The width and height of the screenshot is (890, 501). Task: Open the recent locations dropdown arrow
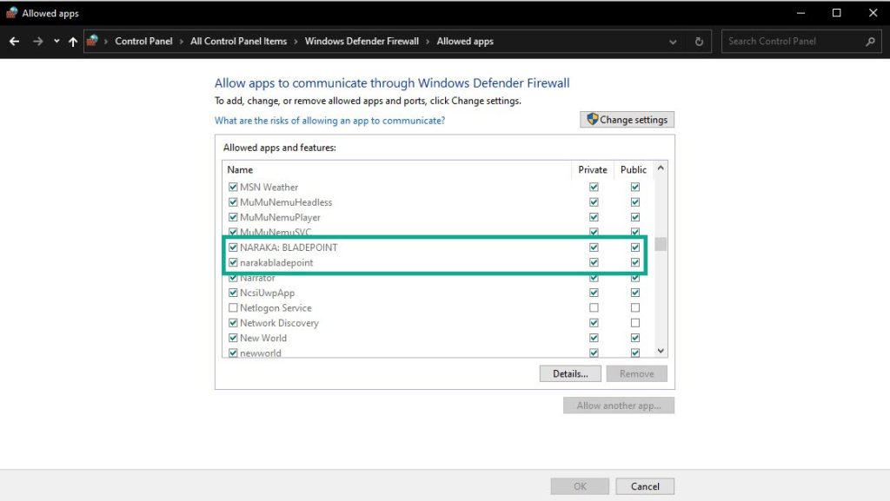point(56,42)
